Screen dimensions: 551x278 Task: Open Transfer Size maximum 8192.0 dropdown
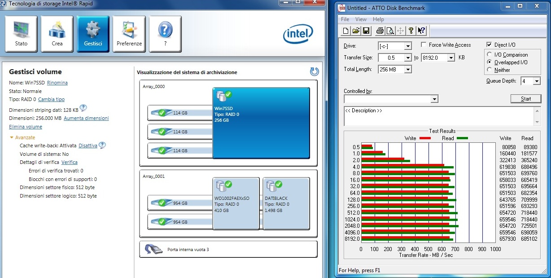coord(451,57)
